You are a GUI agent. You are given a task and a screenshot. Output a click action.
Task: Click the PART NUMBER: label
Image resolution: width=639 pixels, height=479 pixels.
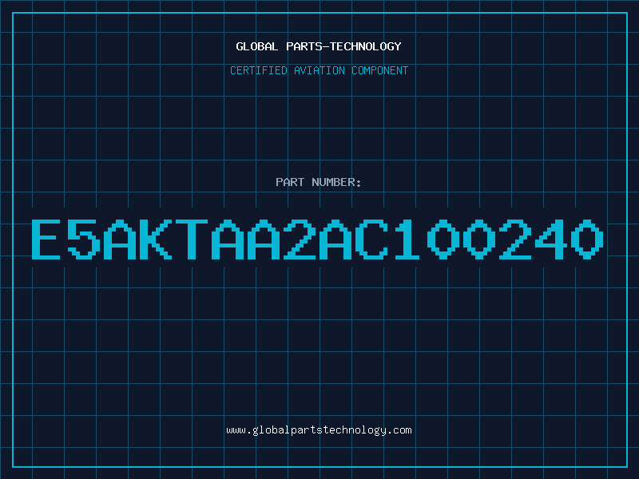tap(319, 182)
